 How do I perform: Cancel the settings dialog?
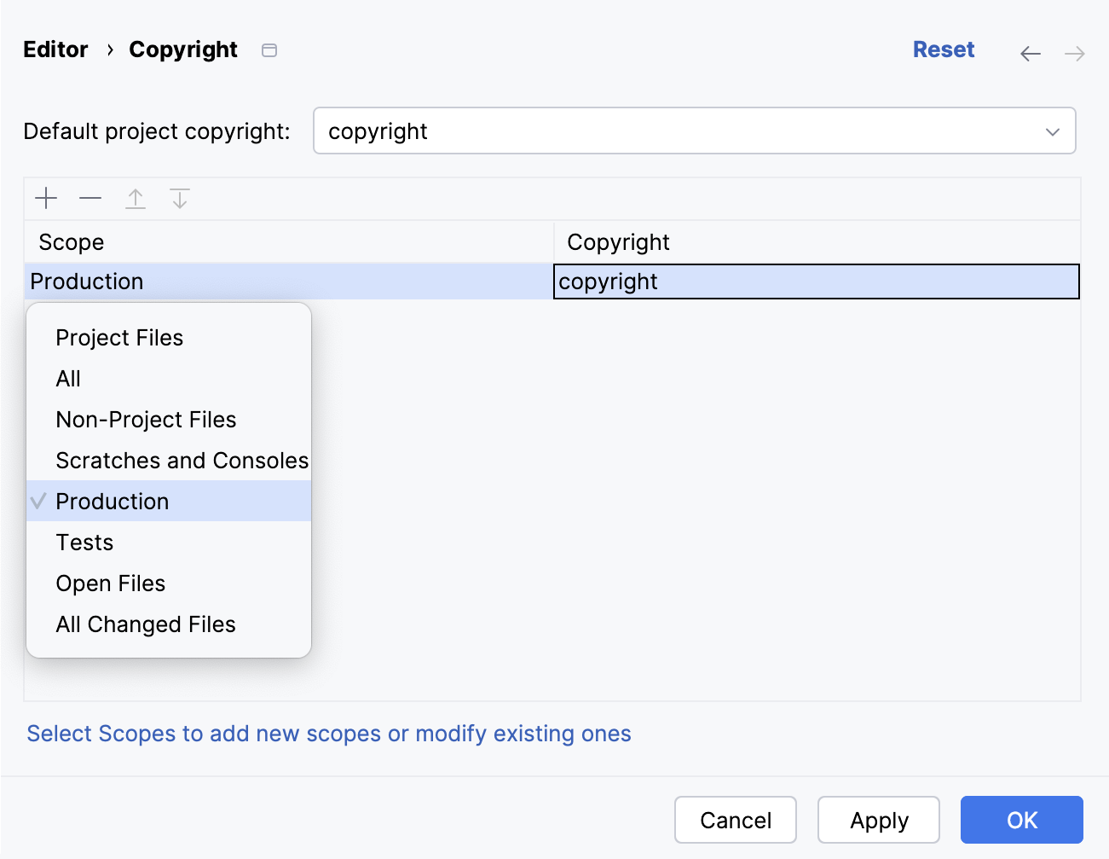tap(735, 820)
